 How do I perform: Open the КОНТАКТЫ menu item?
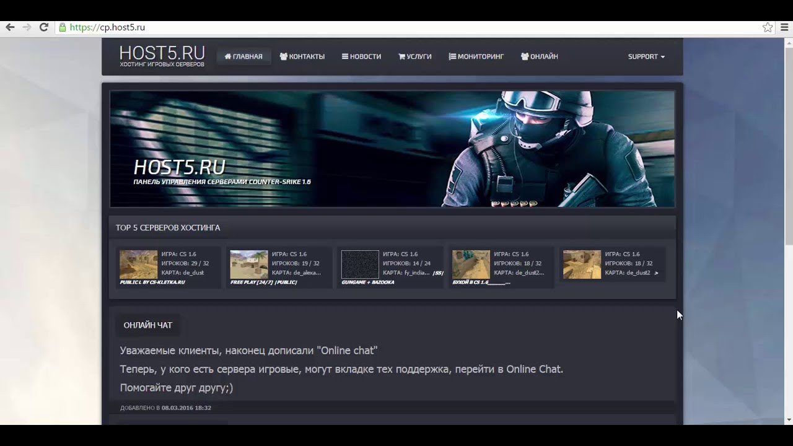302,56
